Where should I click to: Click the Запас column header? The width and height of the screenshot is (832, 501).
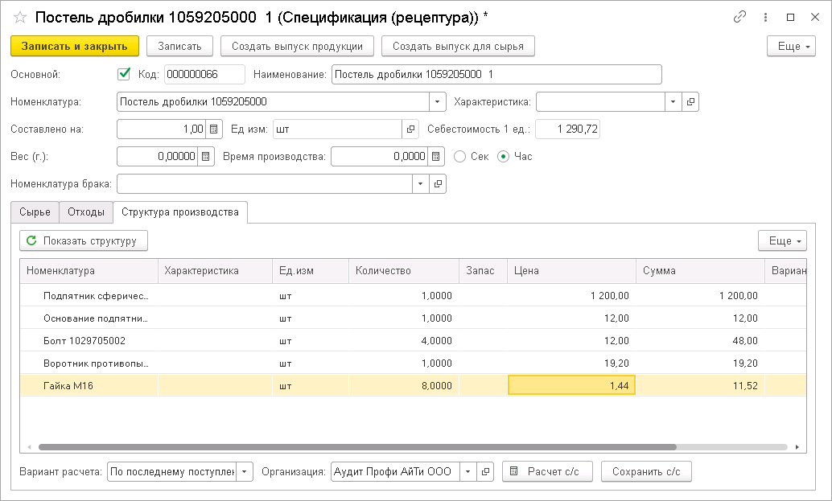coord(483,270)
